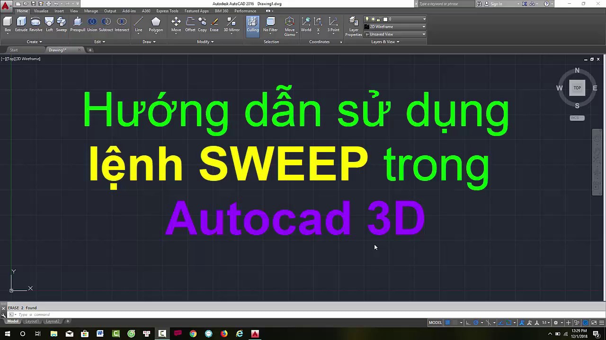Open new drawing tab with plus
The image size is (606, 340).
click(x=90, y=50)
